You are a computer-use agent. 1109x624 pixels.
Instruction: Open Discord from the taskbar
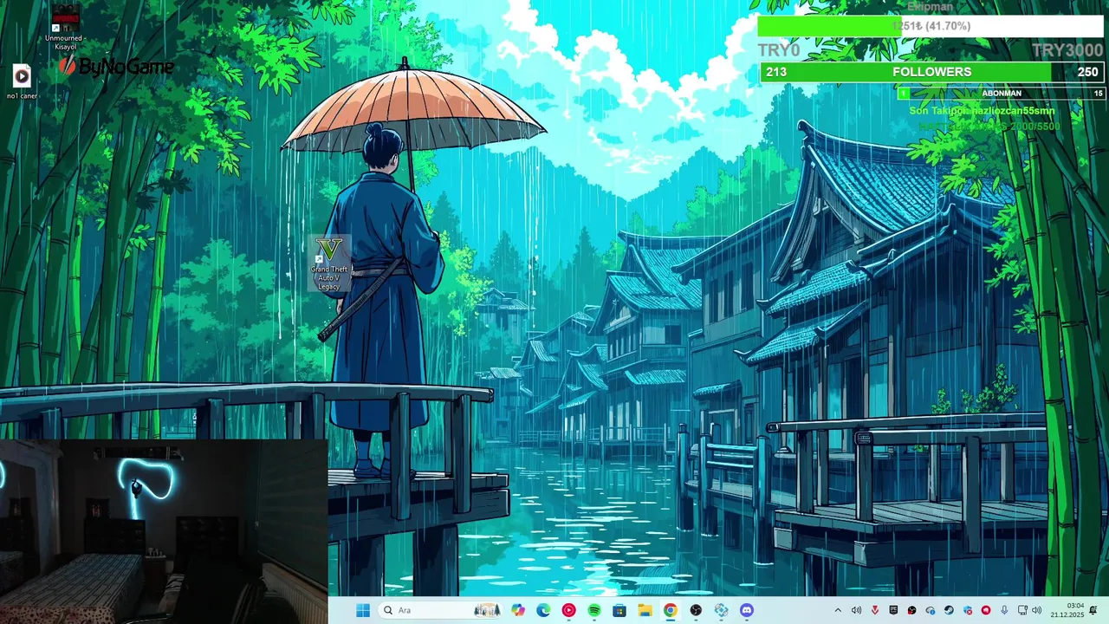(x=747, y=610)
